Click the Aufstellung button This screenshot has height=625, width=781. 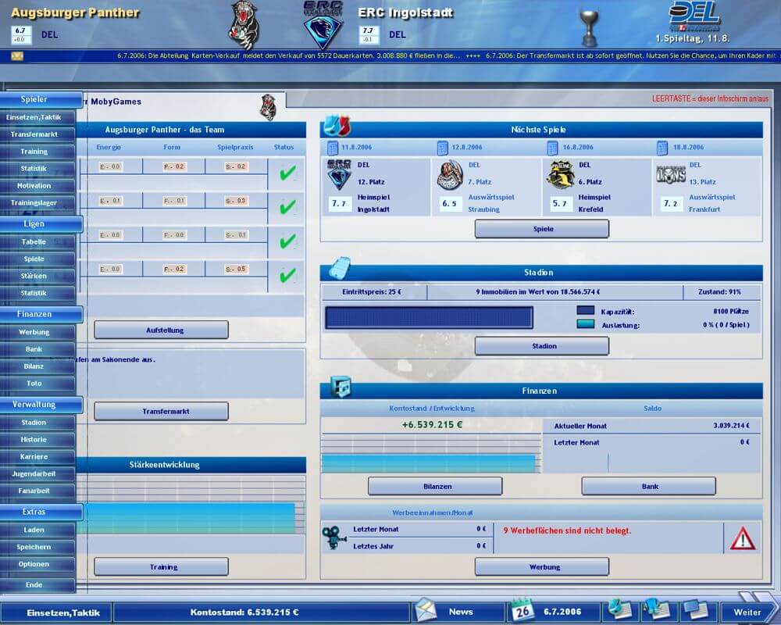click(162, 330)
